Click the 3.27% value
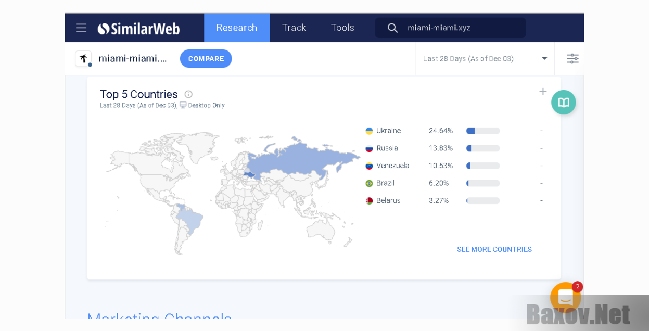This screenshot has width=649, height=331. [x=439, y=200]
